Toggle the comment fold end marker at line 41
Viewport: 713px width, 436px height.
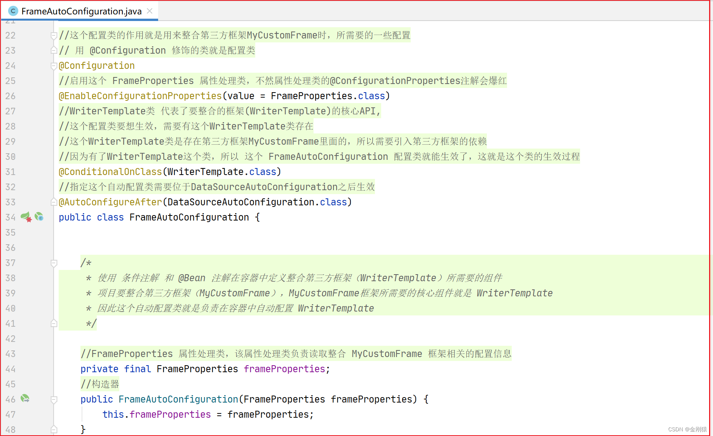[x=54, y=324]
